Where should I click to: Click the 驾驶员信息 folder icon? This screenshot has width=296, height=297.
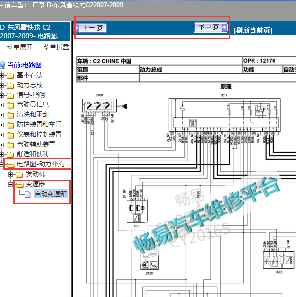(x=10, y=105)
